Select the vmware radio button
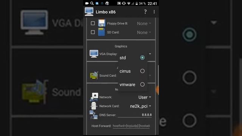The image size is (242, 136). pyautogui.click(x=142, y=85)
